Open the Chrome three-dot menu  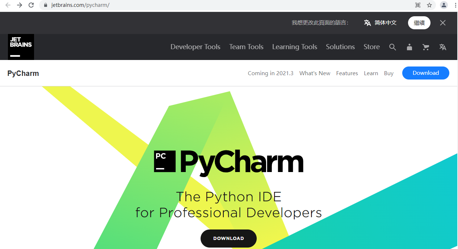tap(455, 5)
